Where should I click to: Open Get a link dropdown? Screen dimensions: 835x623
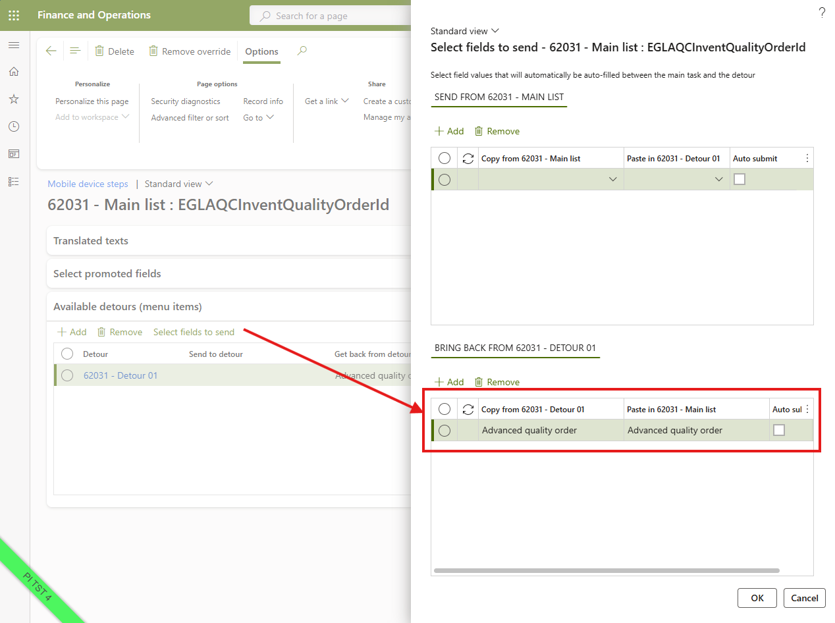point(327,101)
